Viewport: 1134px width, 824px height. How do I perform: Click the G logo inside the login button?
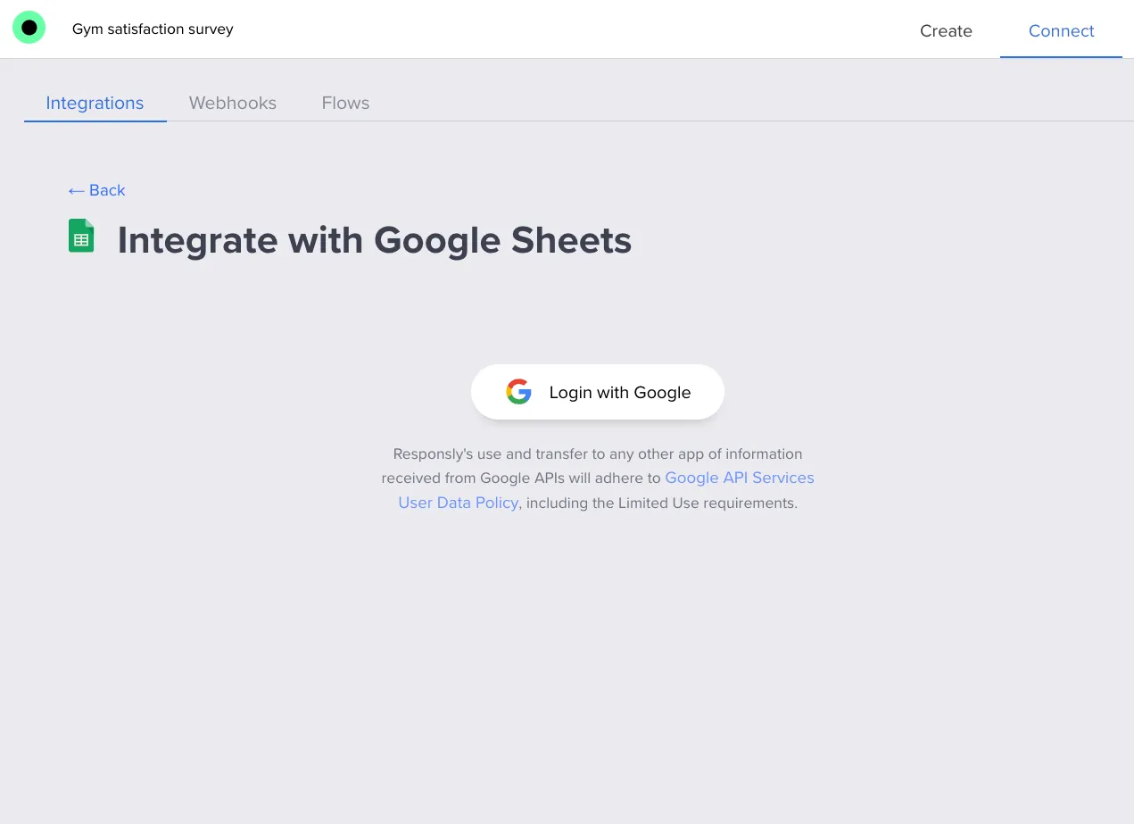(518, 391)
